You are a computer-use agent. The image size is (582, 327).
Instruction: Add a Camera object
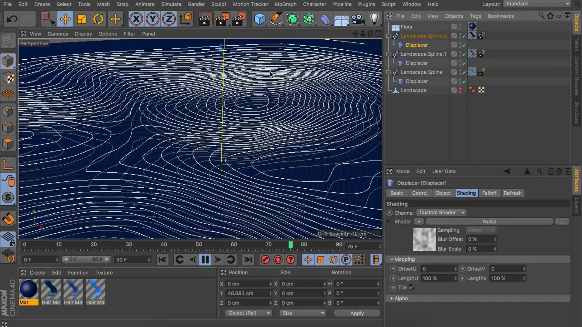coord(358,19)
